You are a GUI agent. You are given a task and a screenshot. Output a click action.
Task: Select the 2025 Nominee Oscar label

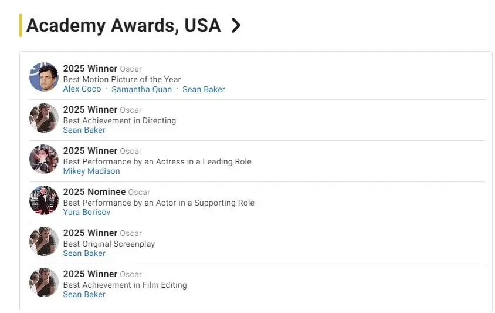click(107, 192)
